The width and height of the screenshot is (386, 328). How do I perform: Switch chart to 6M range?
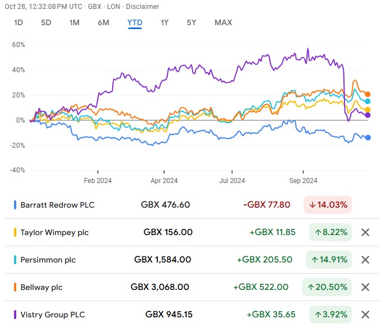pyautogui.click(x=104, y=23)
